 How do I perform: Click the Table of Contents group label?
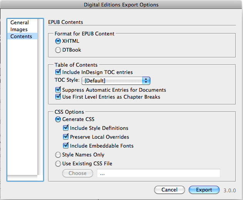(x=76, y=65)
